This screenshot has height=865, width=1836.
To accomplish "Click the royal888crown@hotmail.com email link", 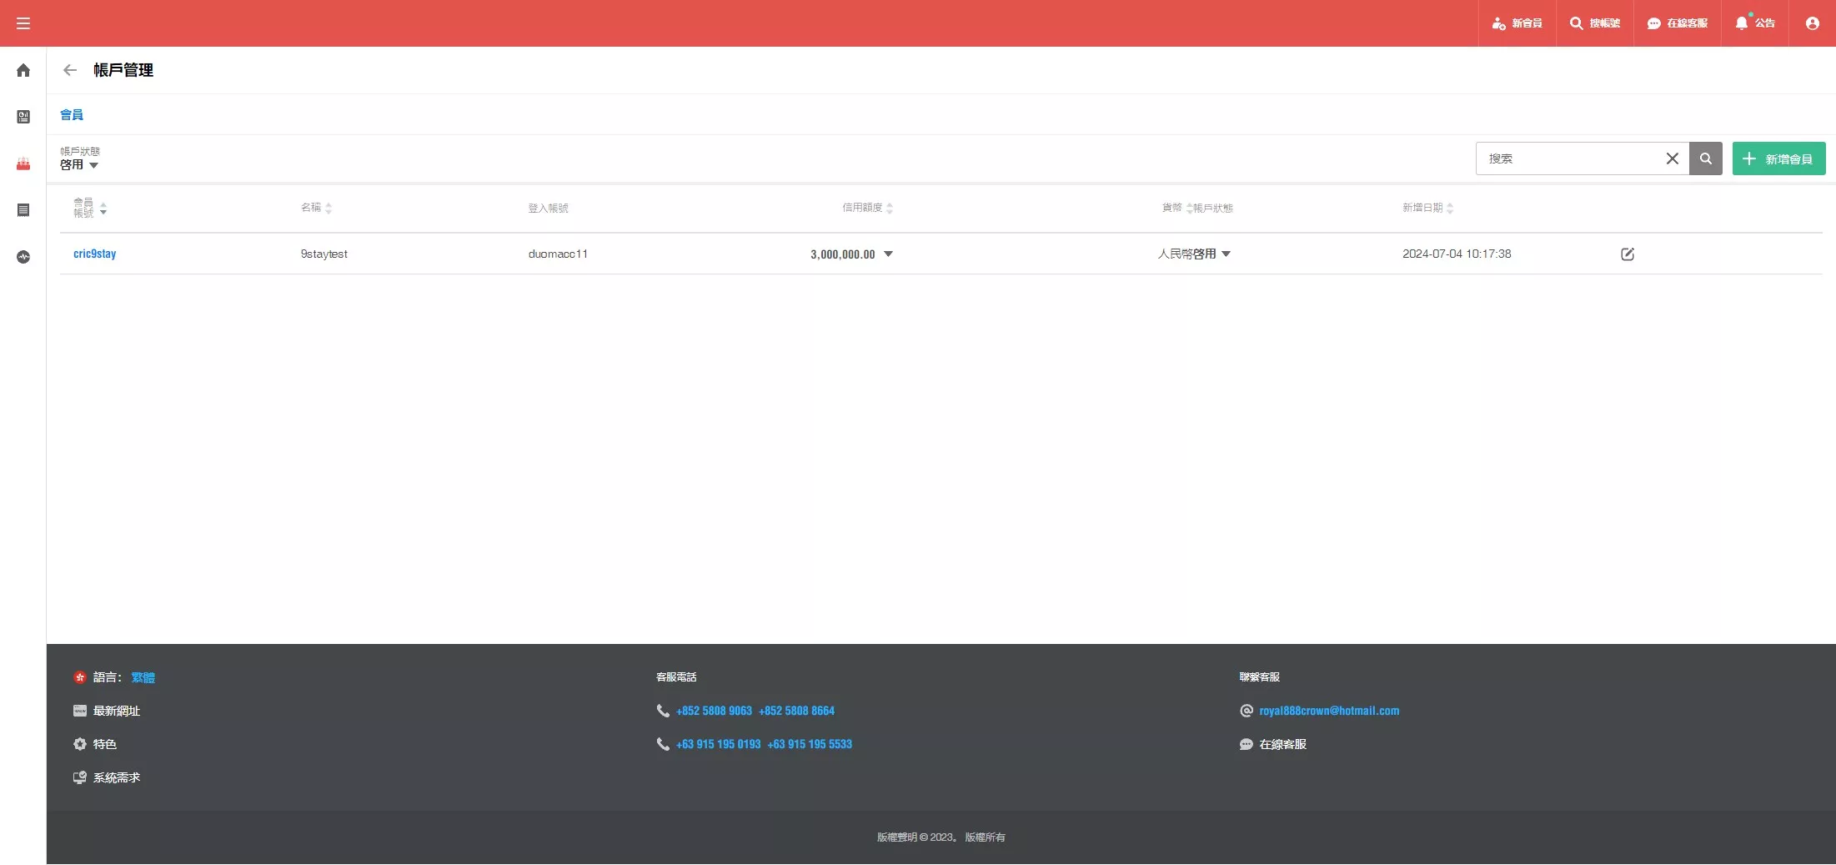I will pyautogui.click(x=1328, y=711).
